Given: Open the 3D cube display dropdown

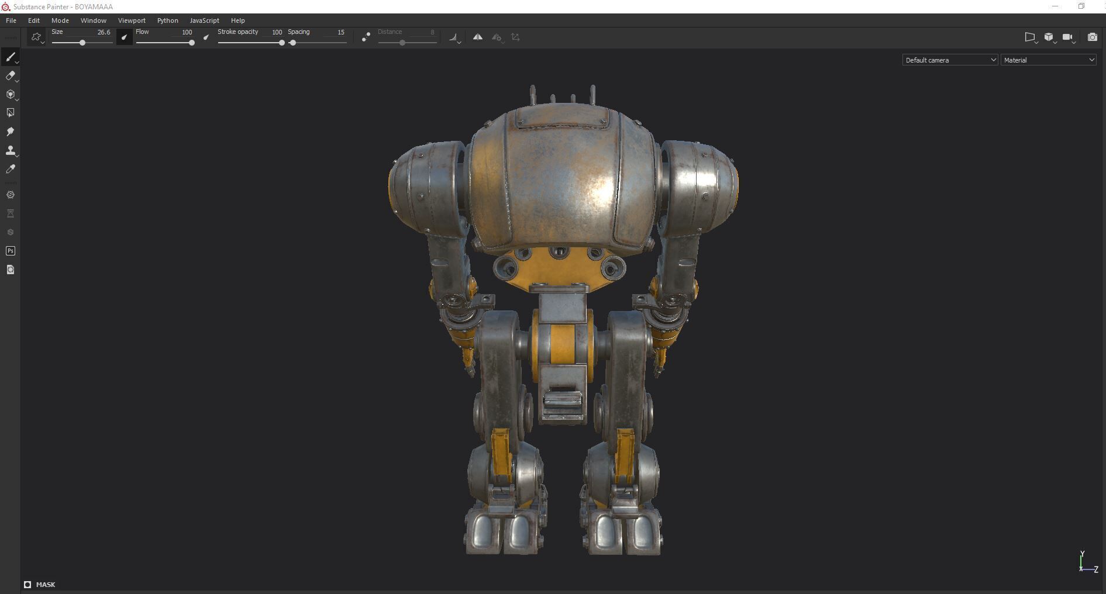Looking at the screenshot, I should [1050, 38].
